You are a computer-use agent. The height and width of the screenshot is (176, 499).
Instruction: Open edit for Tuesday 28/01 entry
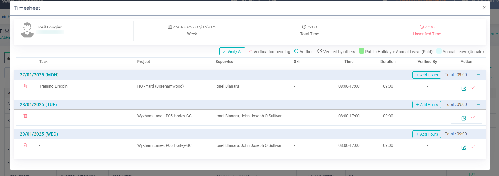click(x=464, y=118)
